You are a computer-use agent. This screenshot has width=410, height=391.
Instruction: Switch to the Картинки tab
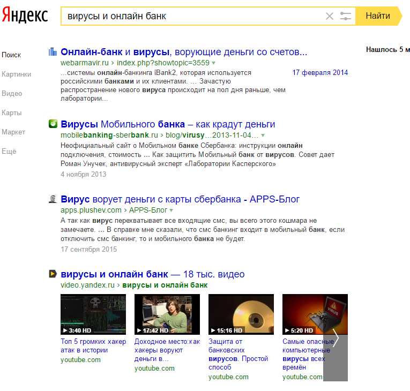pyautogui.click(x=16, y=74)
